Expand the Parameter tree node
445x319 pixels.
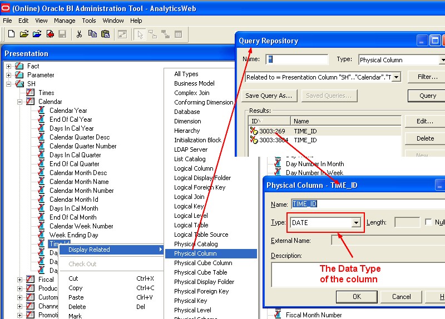(x=9, y=75)
